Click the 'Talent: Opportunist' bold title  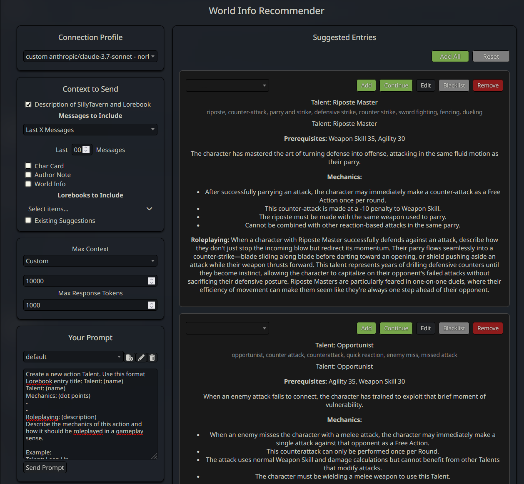click(x=344, y=345)
